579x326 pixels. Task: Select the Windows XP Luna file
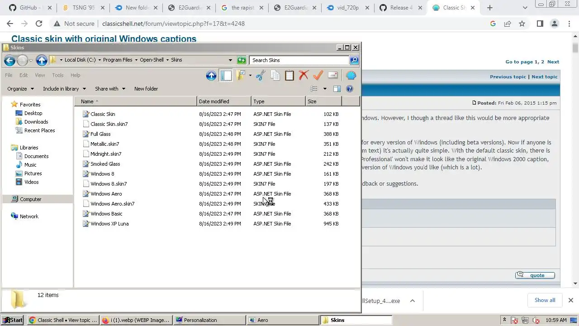(x=109, y=224)
